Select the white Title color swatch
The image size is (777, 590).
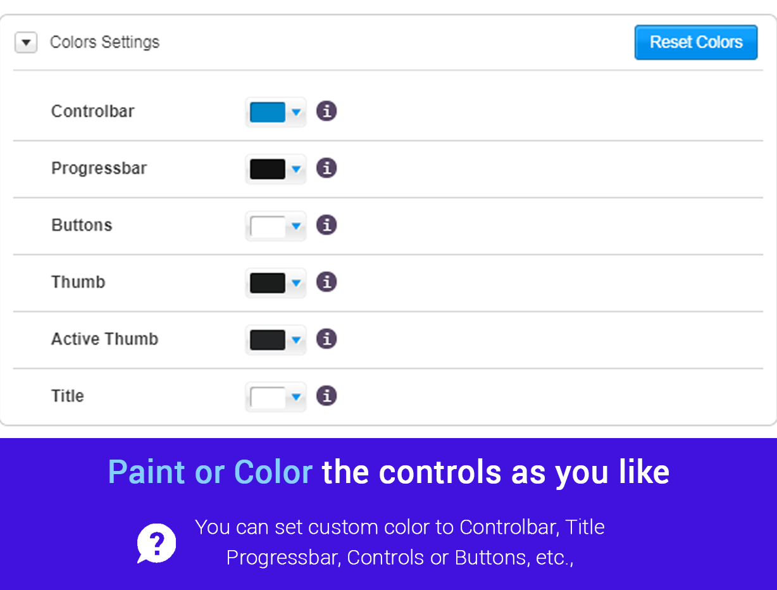click(268, 398)
